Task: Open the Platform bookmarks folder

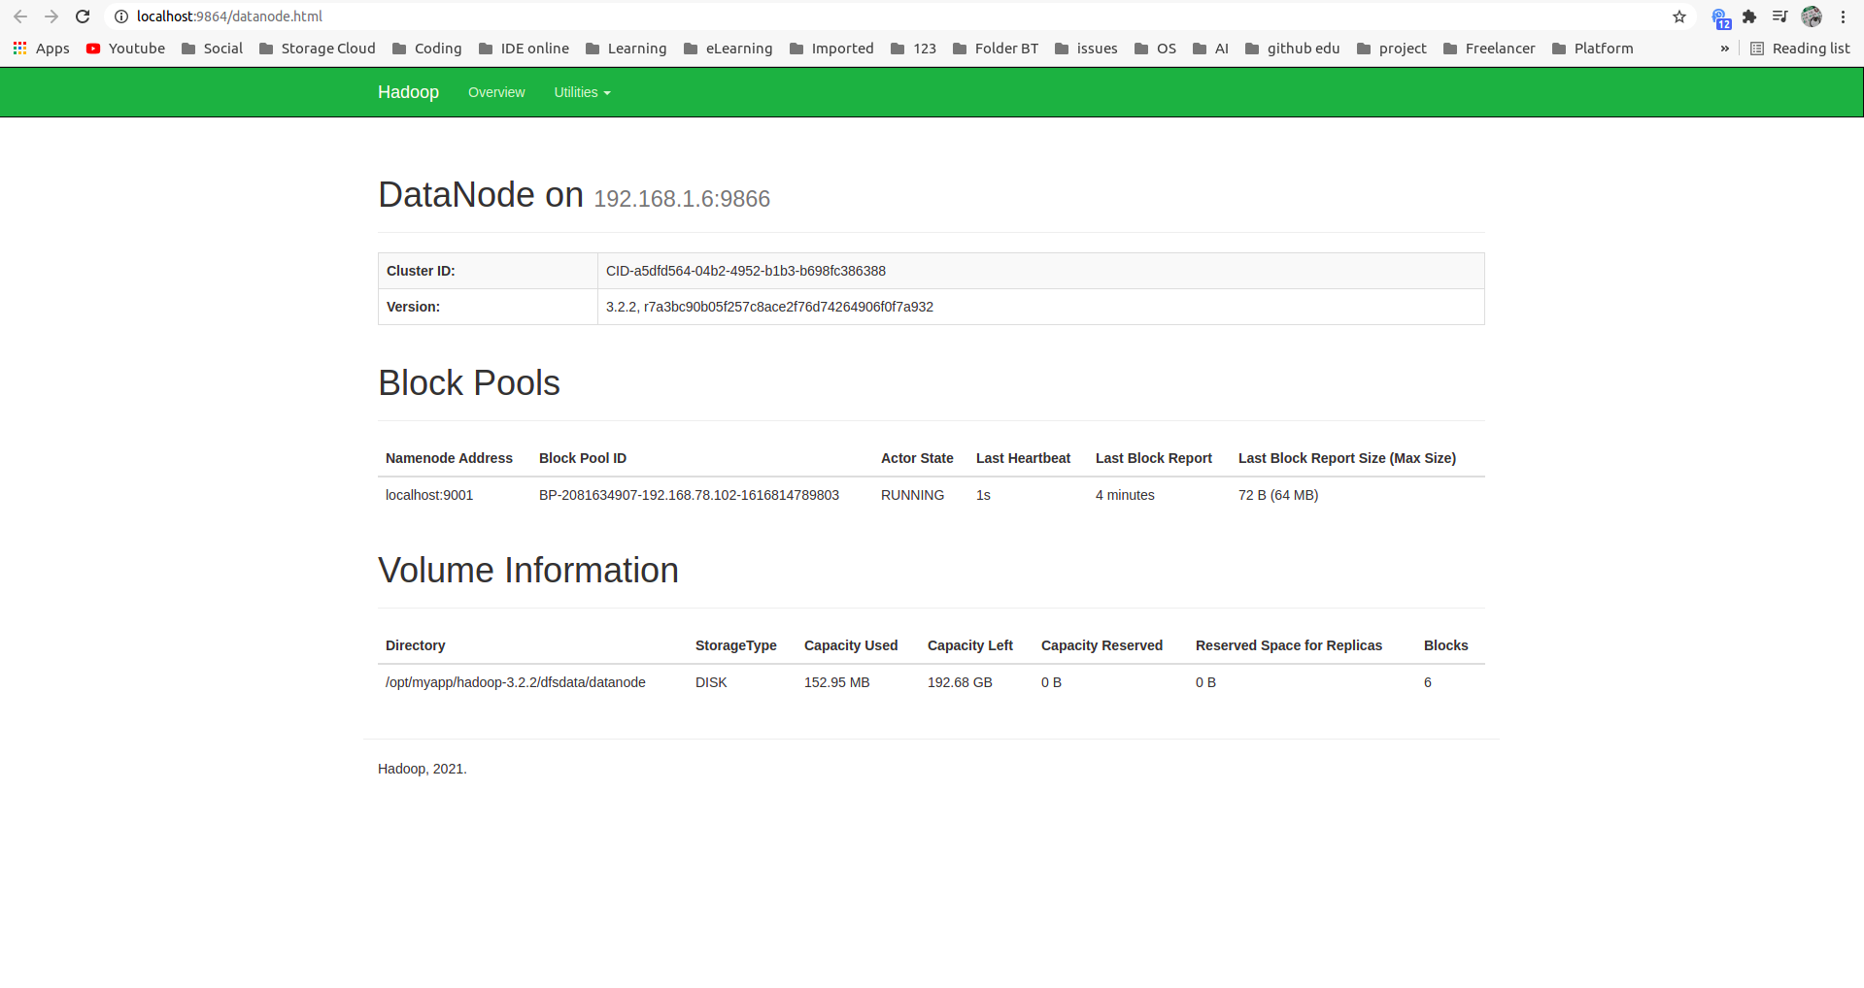Action: [1592, 49]
